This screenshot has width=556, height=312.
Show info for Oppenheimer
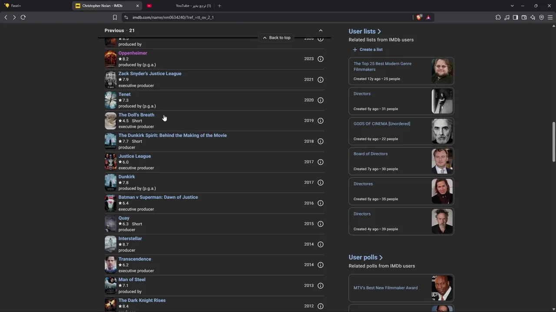(321, 59)
